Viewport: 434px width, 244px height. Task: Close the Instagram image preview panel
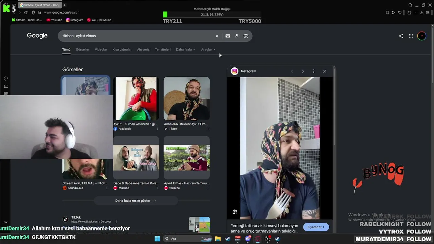tap(324, 71)
